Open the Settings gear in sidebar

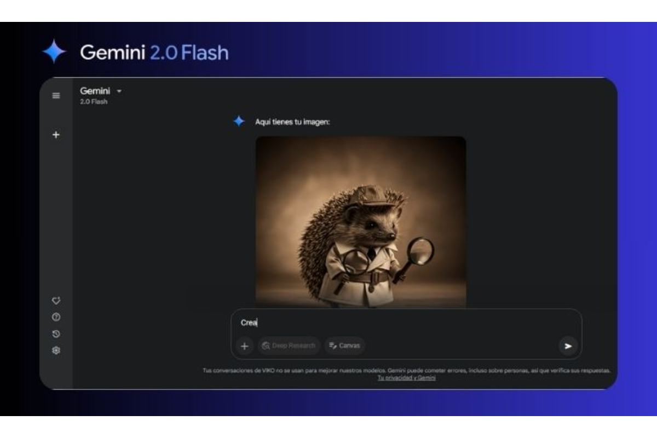tap(56, 350)
